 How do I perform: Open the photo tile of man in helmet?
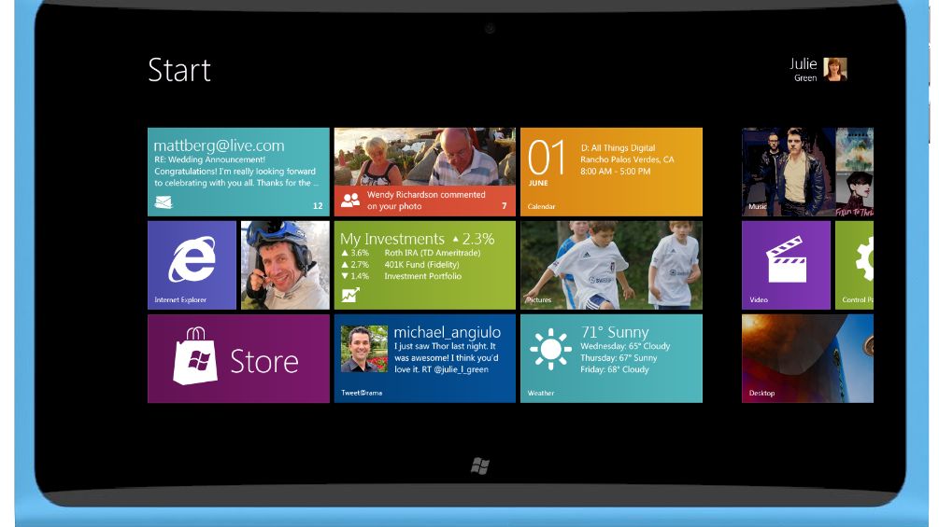click(285, 265)
